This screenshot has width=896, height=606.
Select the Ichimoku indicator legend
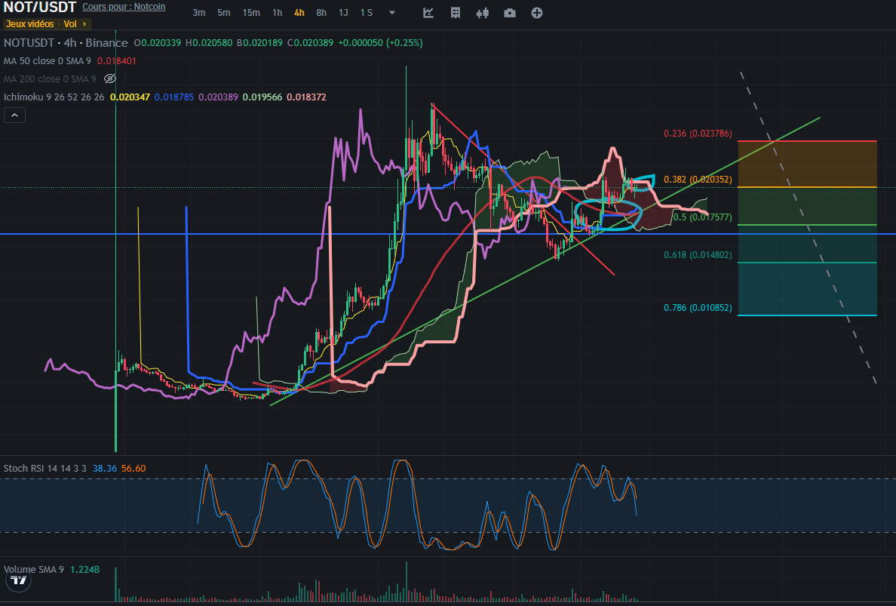click(x=54, y=97)
